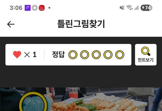Tap the 틀린그림찾기 page title
Viewport: 162px width, 111px height.
point(81,24)
